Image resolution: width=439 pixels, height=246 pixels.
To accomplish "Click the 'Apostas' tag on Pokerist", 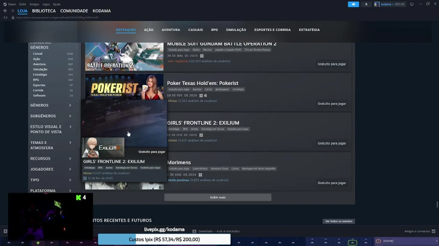I will (197, 90).
